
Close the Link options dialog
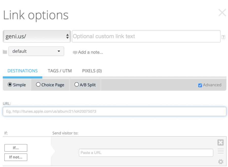point(222,13)
